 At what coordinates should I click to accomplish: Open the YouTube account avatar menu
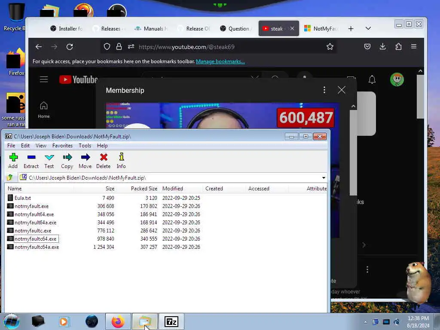click(397, 79)
